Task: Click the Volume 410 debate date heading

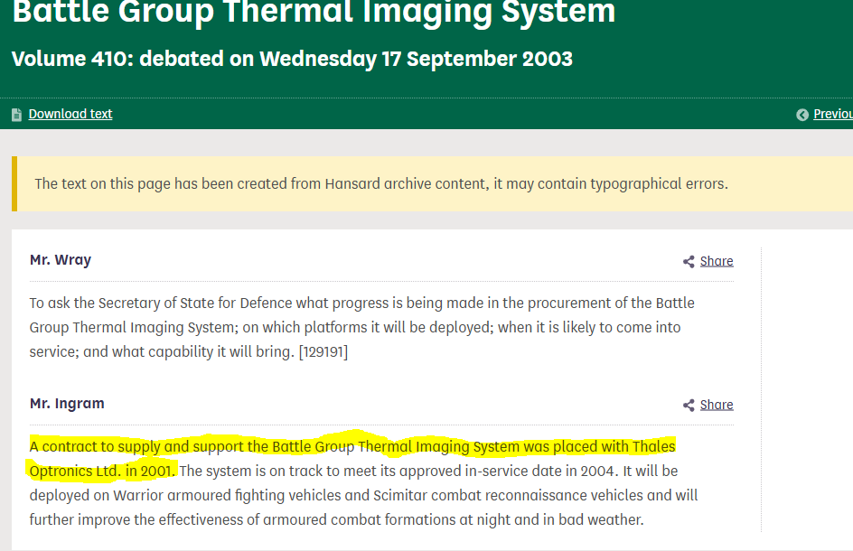Action: 292,59
